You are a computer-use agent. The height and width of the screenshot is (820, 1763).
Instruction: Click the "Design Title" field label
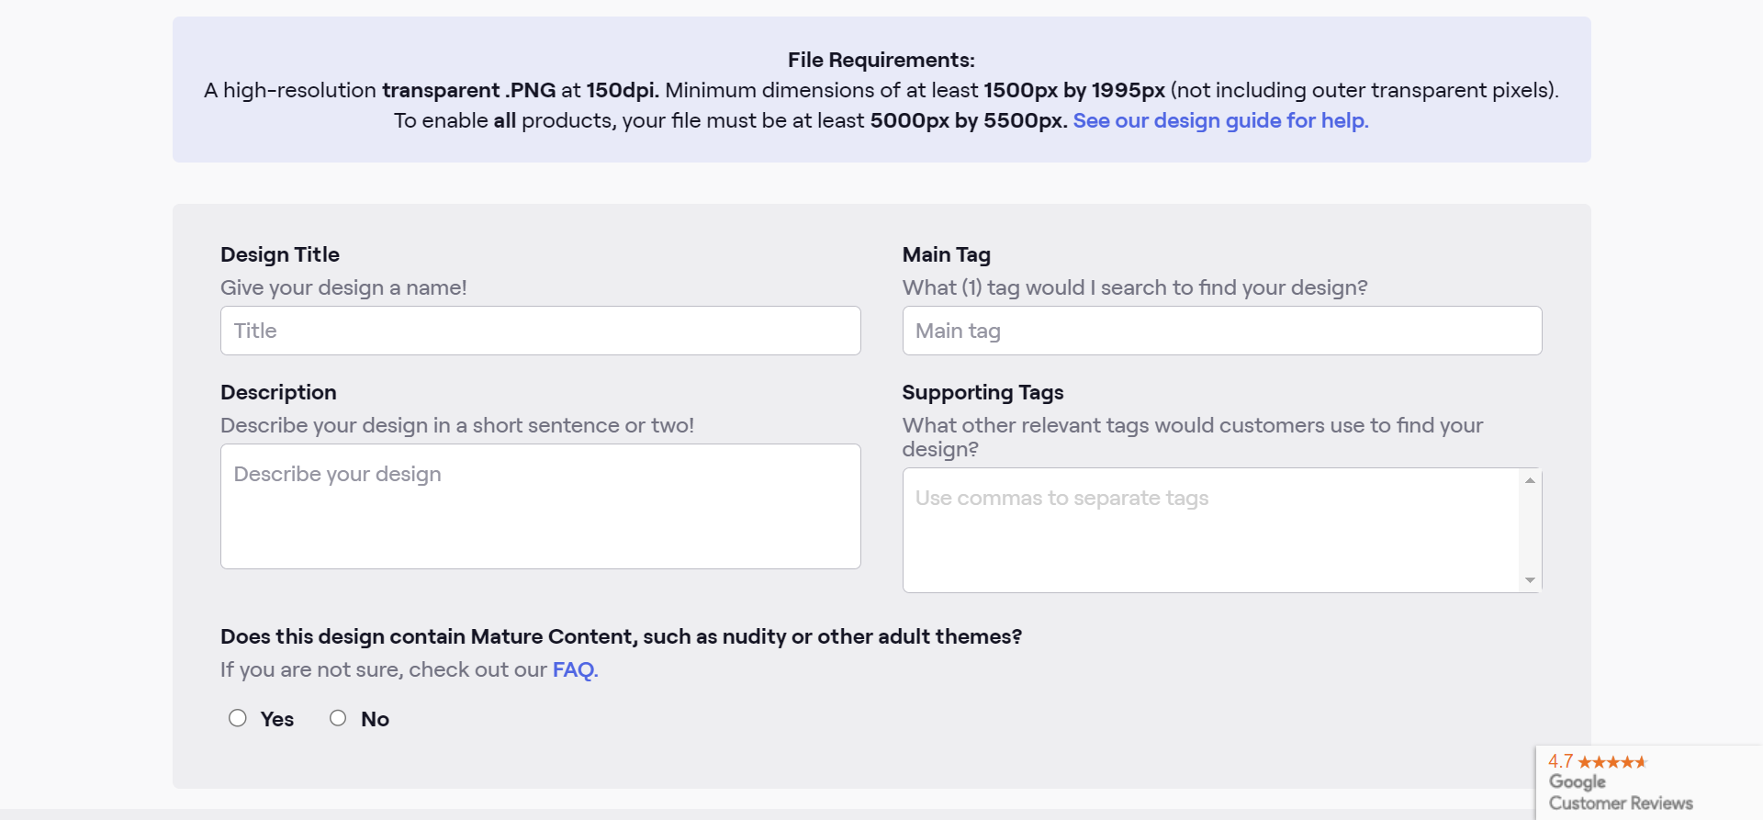[280, 254]
